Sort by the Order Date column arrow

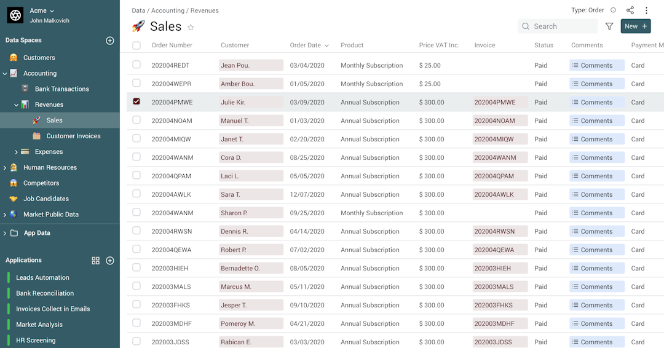click(326, 45)
